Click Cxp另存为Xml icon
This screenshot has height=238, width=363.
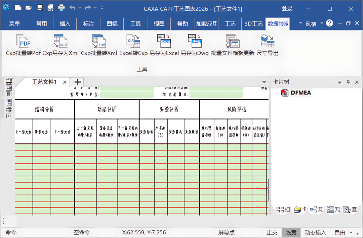tap(61, 41)
